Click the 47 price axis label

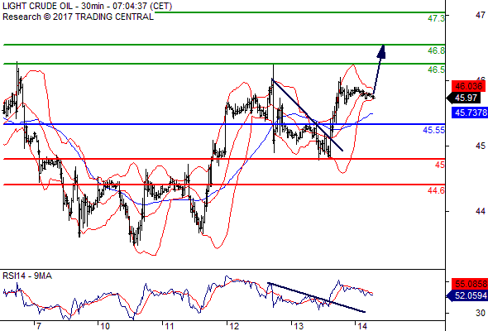tap(481, 15)
